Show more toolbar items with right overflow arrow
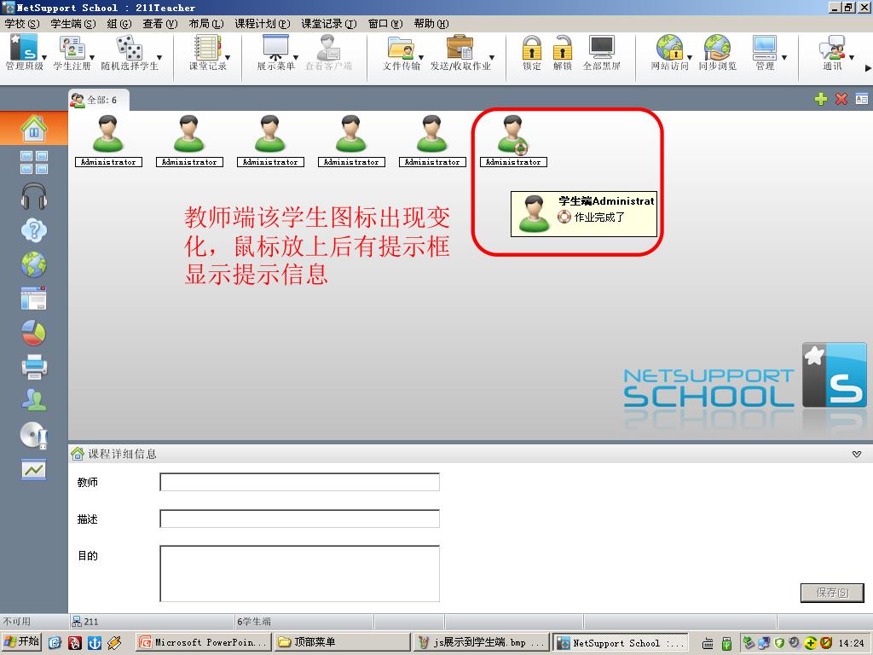 pyautogui.click(x=867, y=68)
